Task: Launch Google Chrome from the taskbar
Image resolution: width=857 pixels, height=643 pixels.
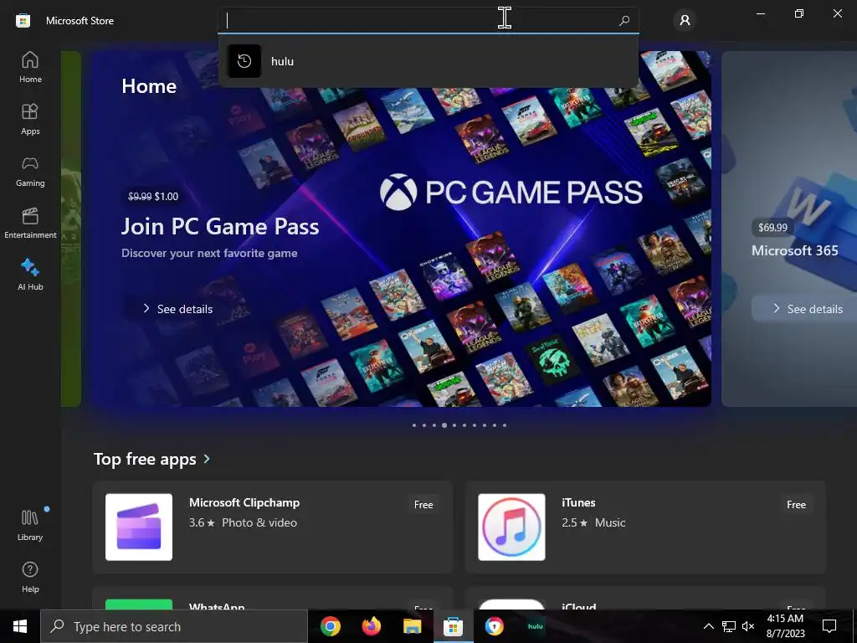Action: (x=330, y=626)
